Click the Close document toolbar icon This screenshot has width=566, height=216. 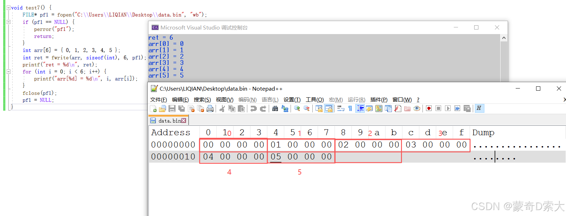191,109
